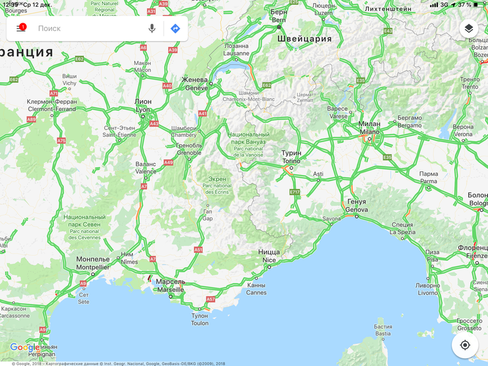
Task: Select Marseille city label
Action: [x=171, y=286]
